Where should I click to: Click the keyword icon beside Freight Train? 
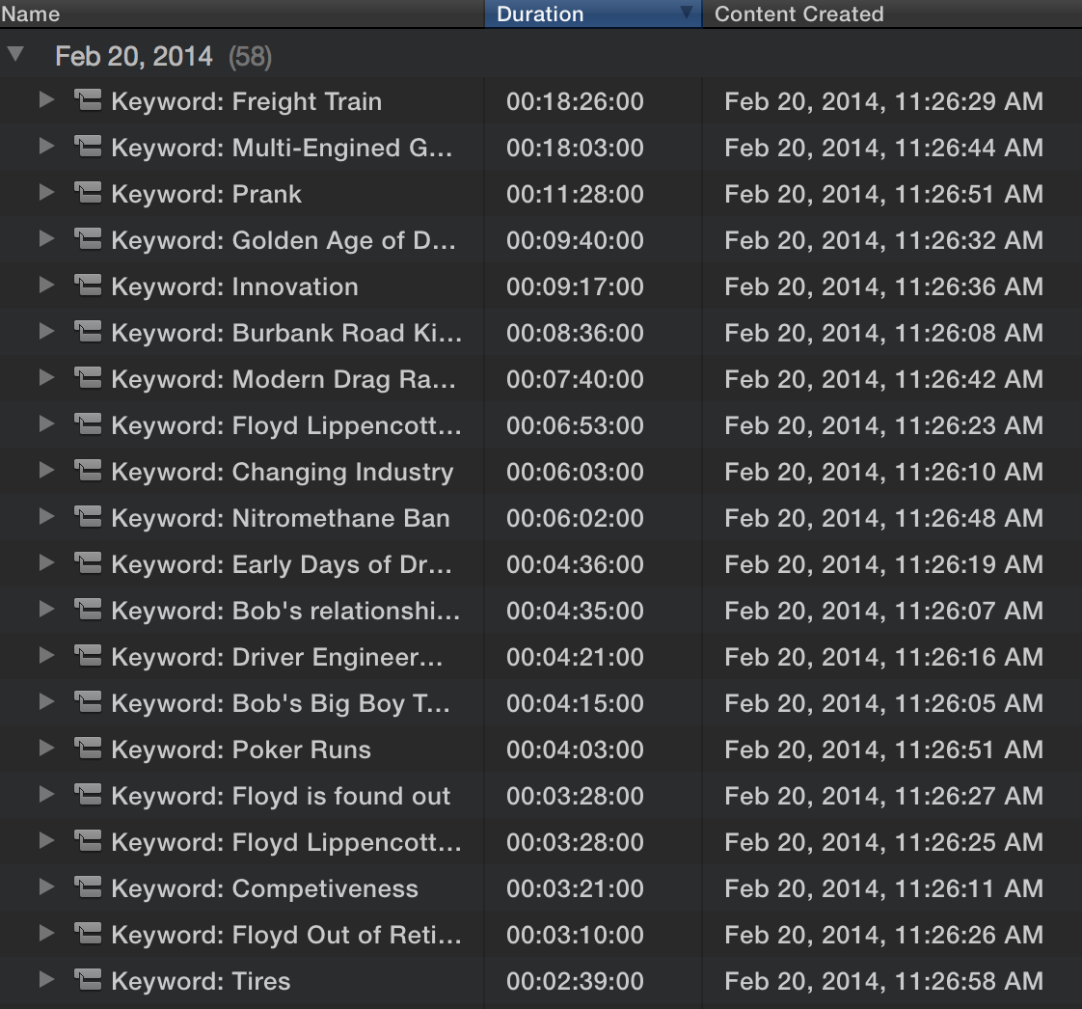point(88,100)
